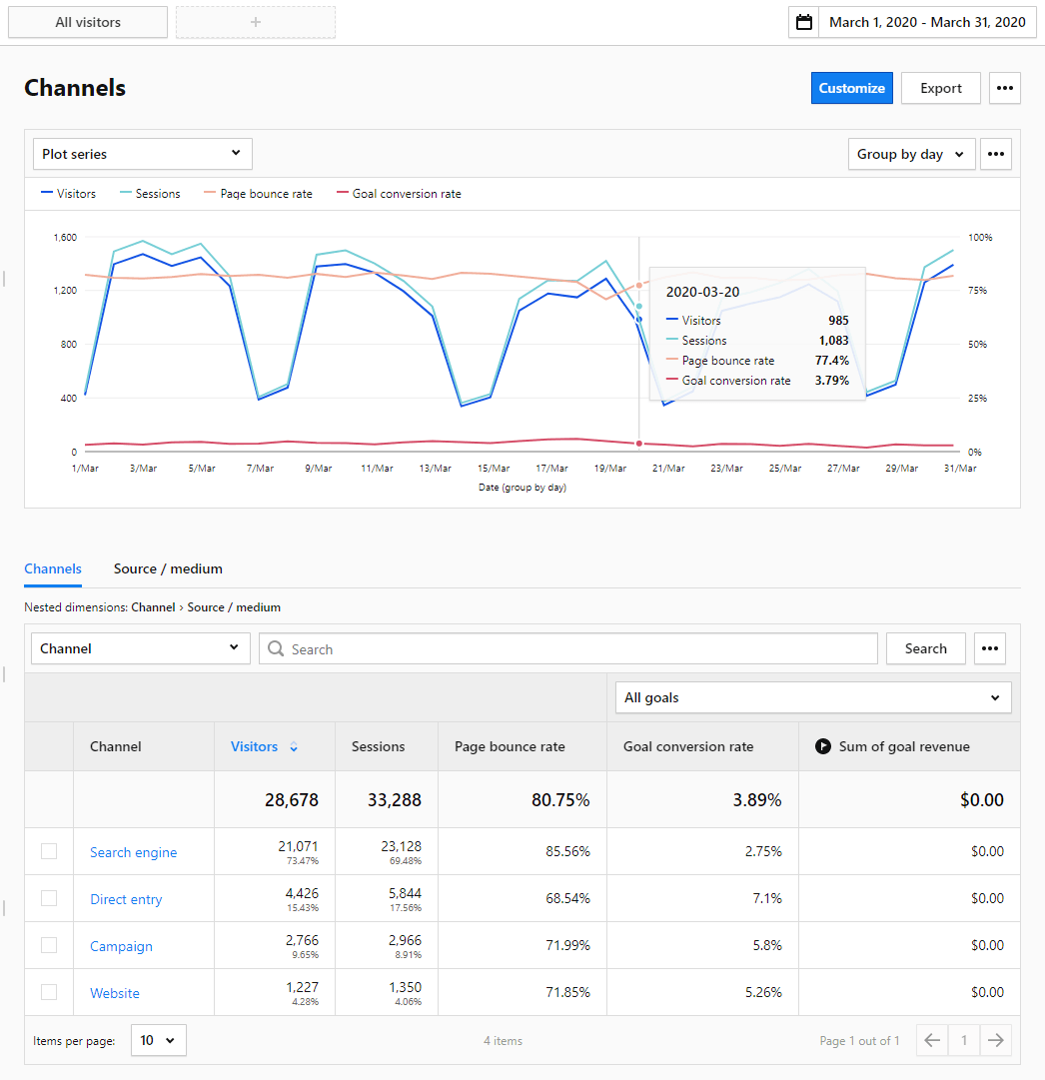
Task: Open chart options three-dot menu
Action: pos(995,154)
